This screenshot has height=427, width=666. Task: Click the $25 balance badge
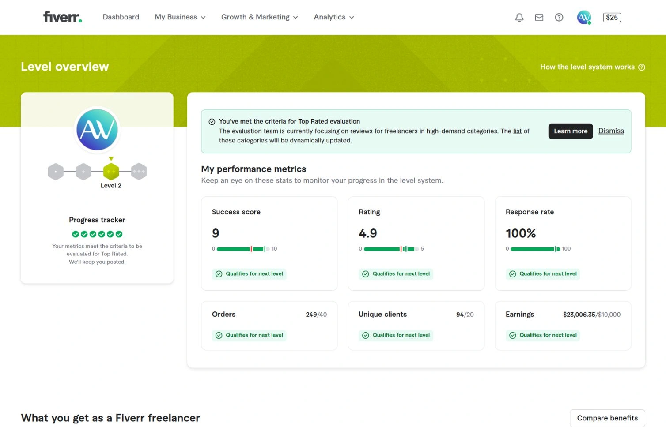(612, 17)
